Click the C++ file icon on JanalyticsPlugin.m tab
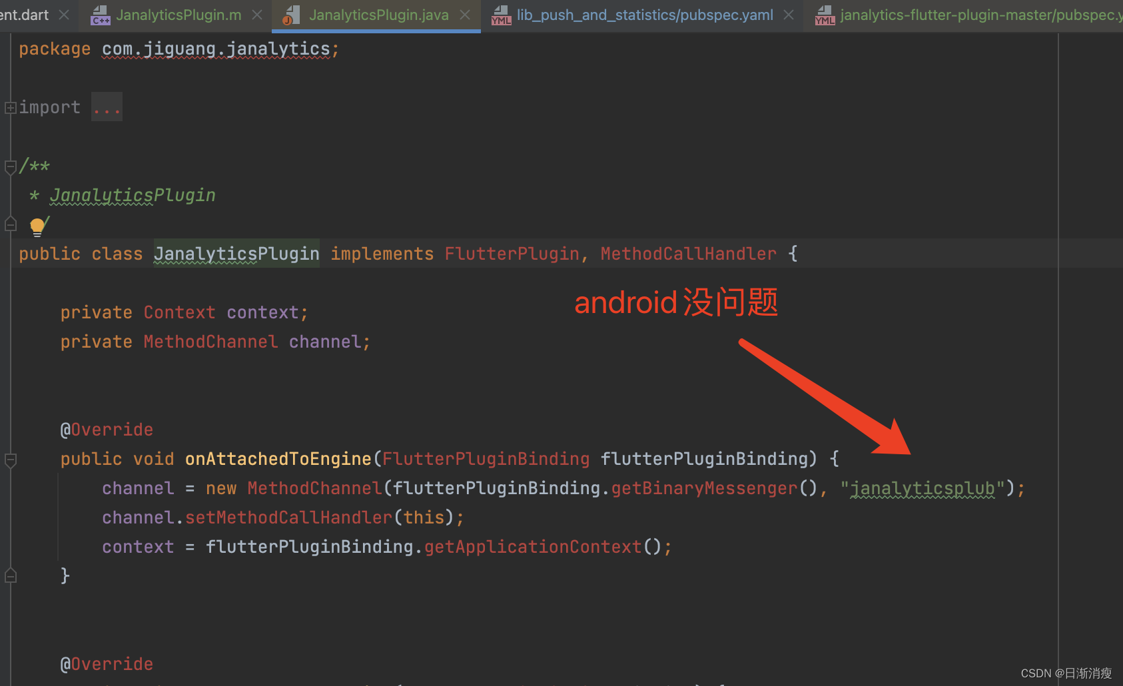 point(100,15)
